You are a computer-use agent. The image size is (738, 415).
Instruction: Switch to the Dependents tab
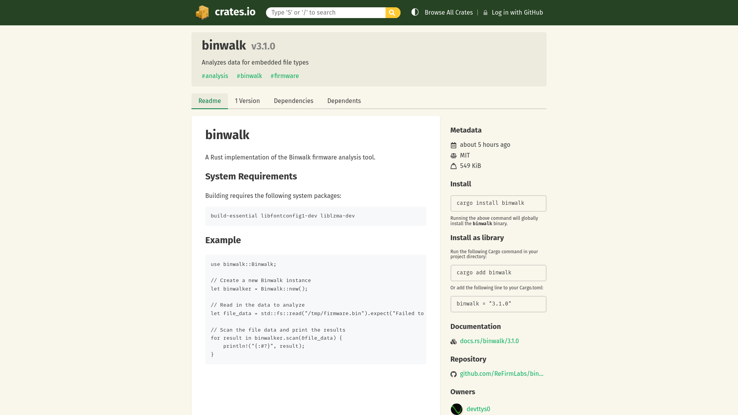[x=344, y=101]
